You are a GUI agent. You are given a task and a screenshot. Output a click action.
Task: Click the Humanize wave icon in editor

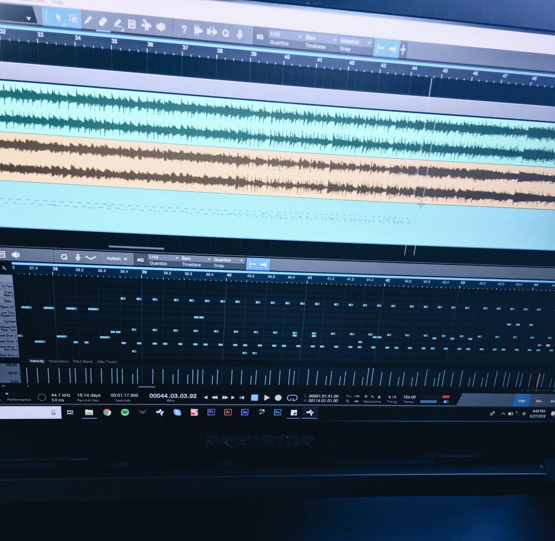pos(90,258)
